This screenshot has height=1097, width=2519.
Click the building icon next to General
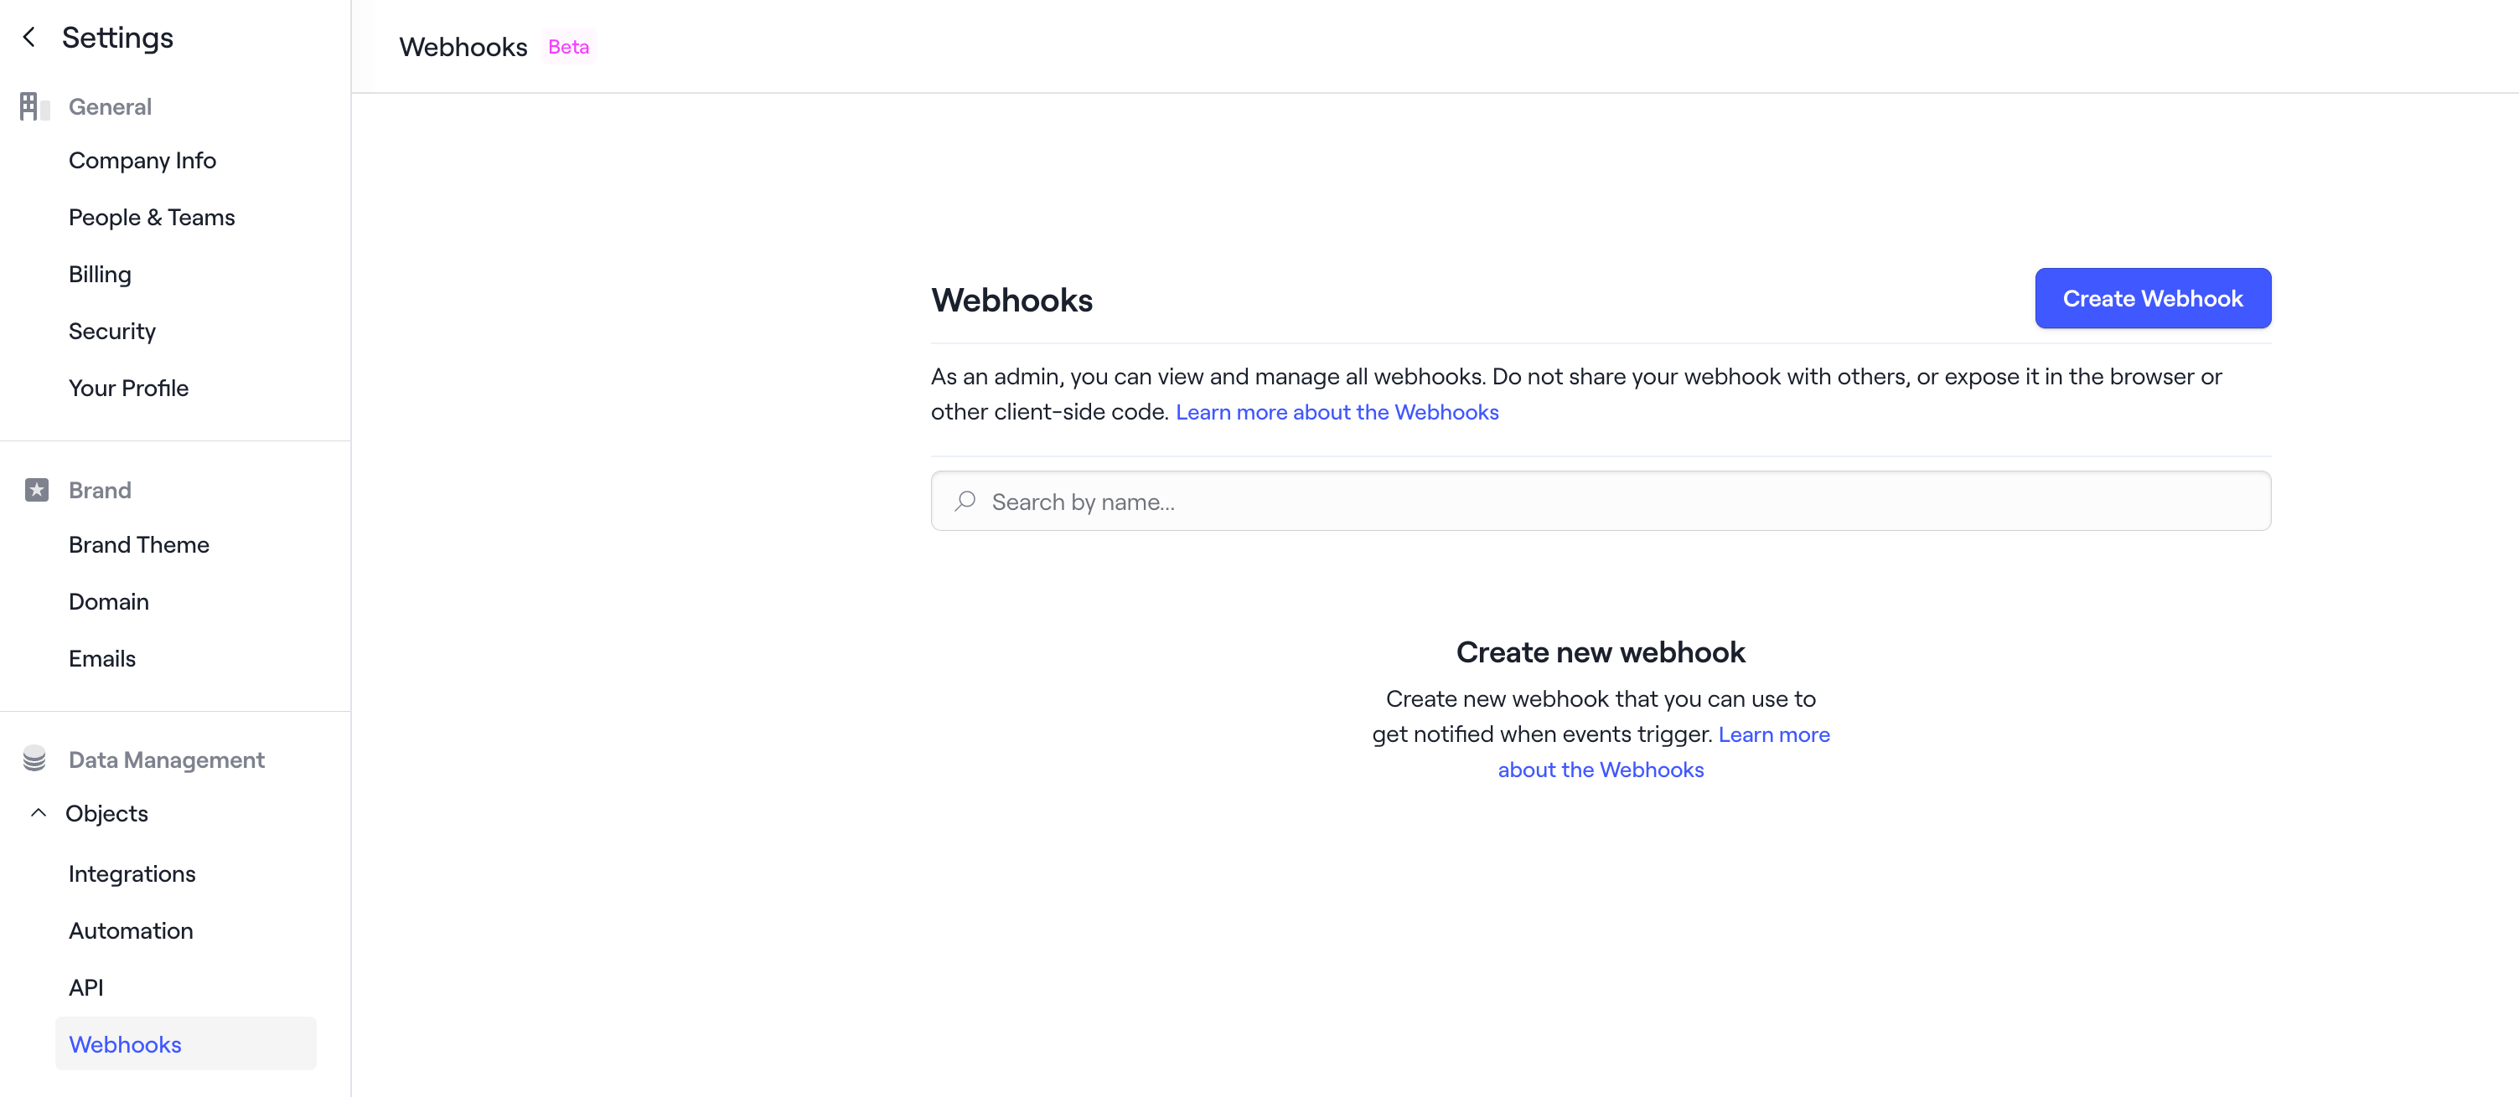click(34, 106)
